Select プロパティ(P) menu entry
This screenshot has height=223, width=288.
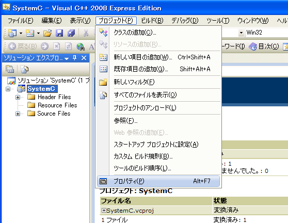[158, 181]
